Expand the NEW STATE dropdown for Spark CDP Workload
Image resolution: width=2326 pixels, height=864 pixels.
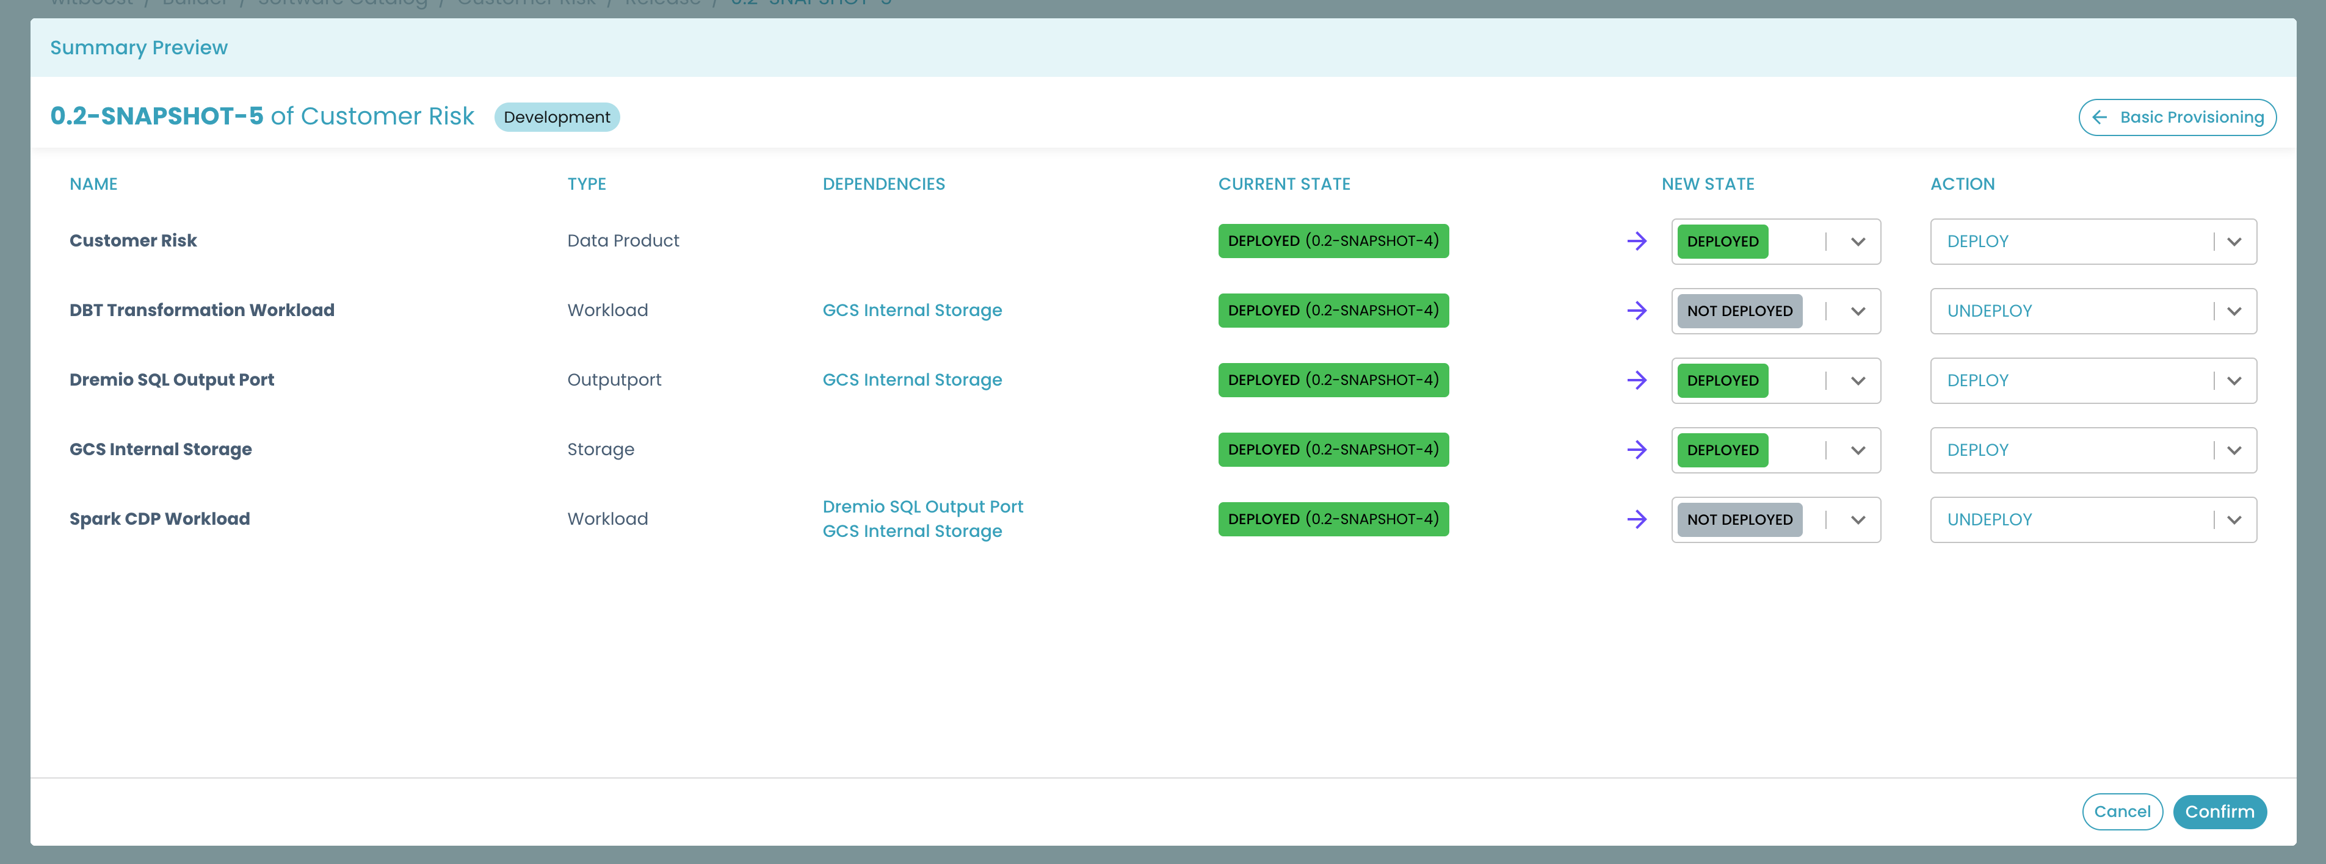click(x=1859, y=519)
